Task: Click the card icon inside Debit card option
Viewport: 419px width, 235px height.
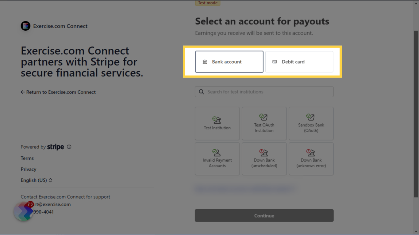Action: [275, 62]
